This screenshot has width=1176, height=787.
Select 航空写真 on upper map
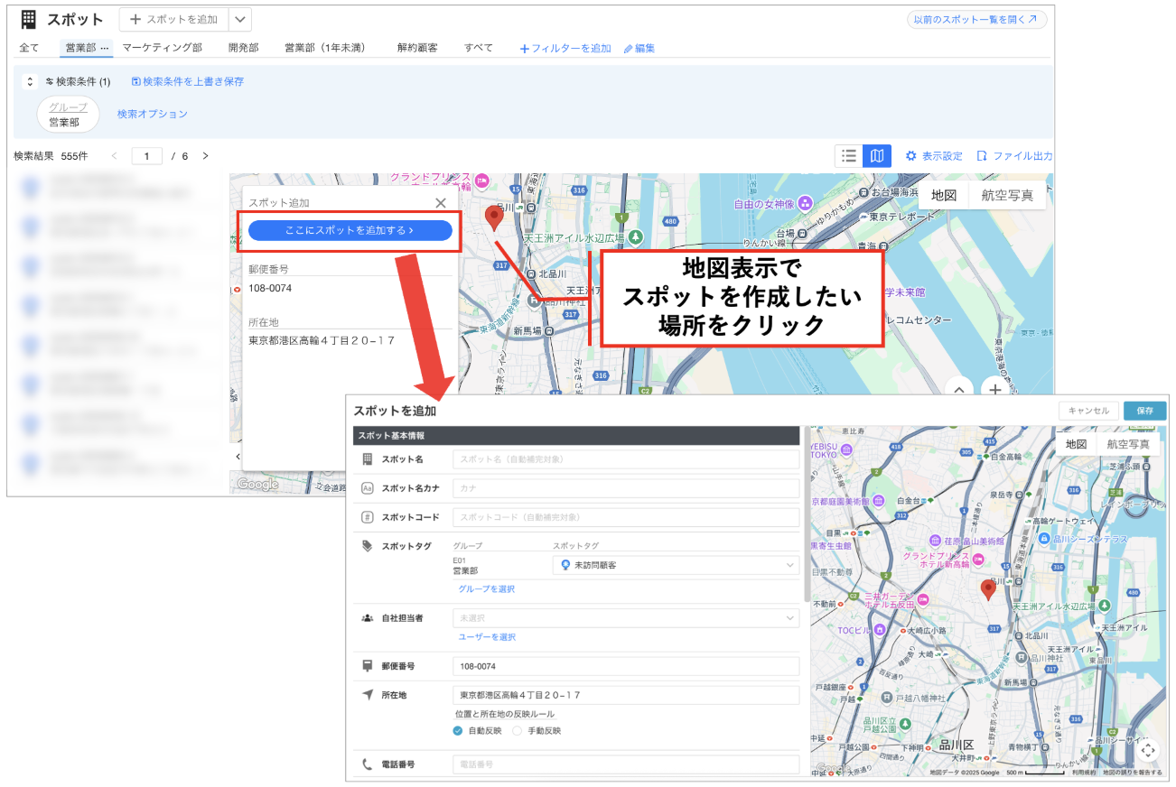[x=1007, y=195]
